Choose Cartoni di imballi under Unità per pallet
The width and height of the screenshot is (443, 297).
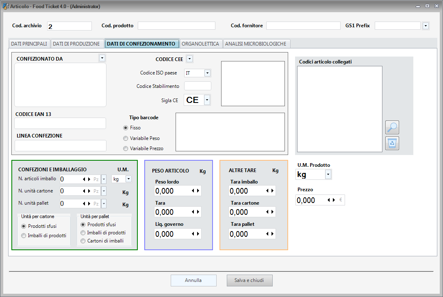(x=83, y=241)
